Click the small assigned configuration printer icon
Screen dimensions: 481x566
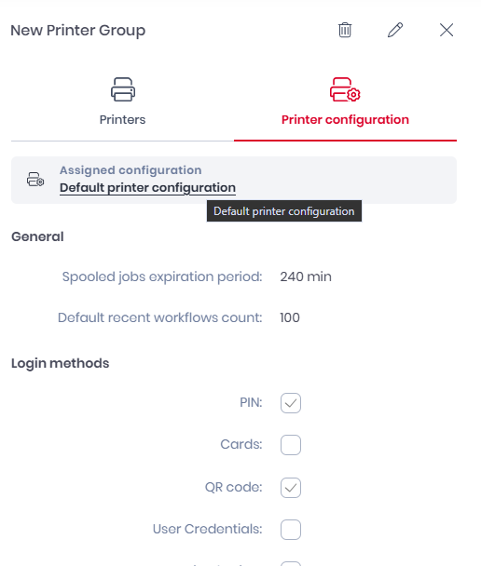(x=35, y=180)
